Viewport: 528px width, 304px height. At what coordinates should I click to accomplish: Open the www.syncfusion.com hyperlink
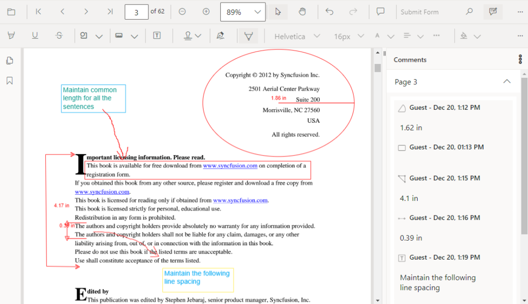point(230,165)
